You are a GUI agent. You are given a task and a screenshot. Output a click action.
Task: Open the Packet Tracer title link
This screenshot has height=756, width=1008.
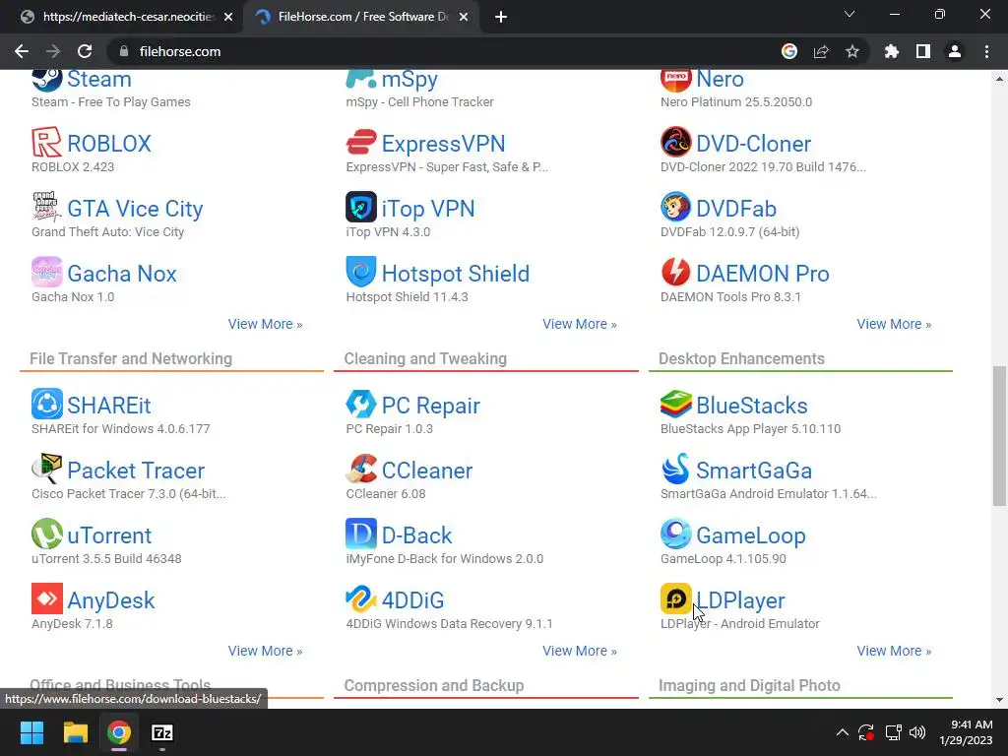136,471
